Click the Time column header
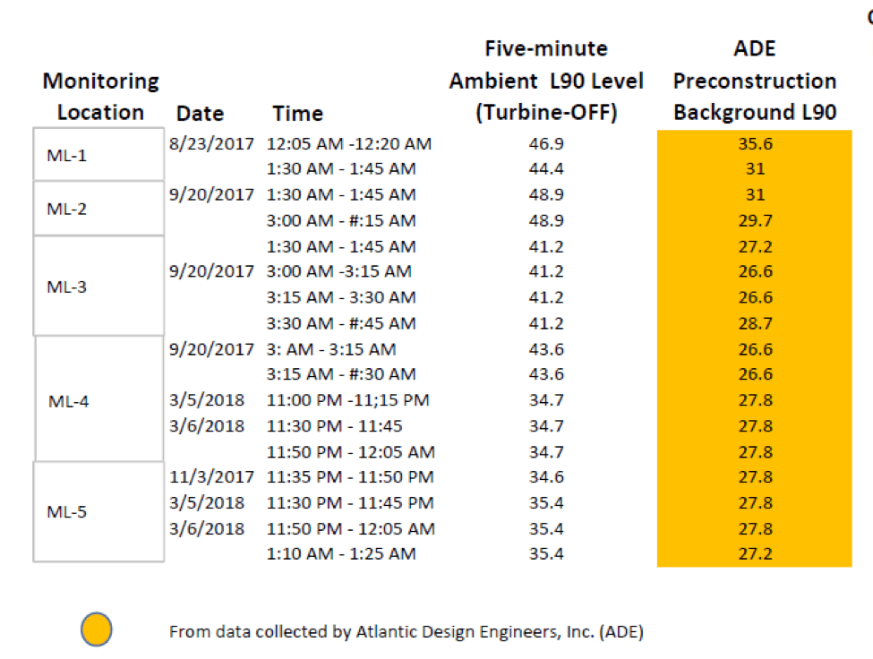Screen dimensions: 873x659 (297, 114)
